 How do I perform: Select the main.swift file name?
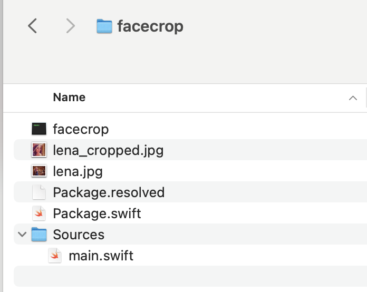click(101, 256)
